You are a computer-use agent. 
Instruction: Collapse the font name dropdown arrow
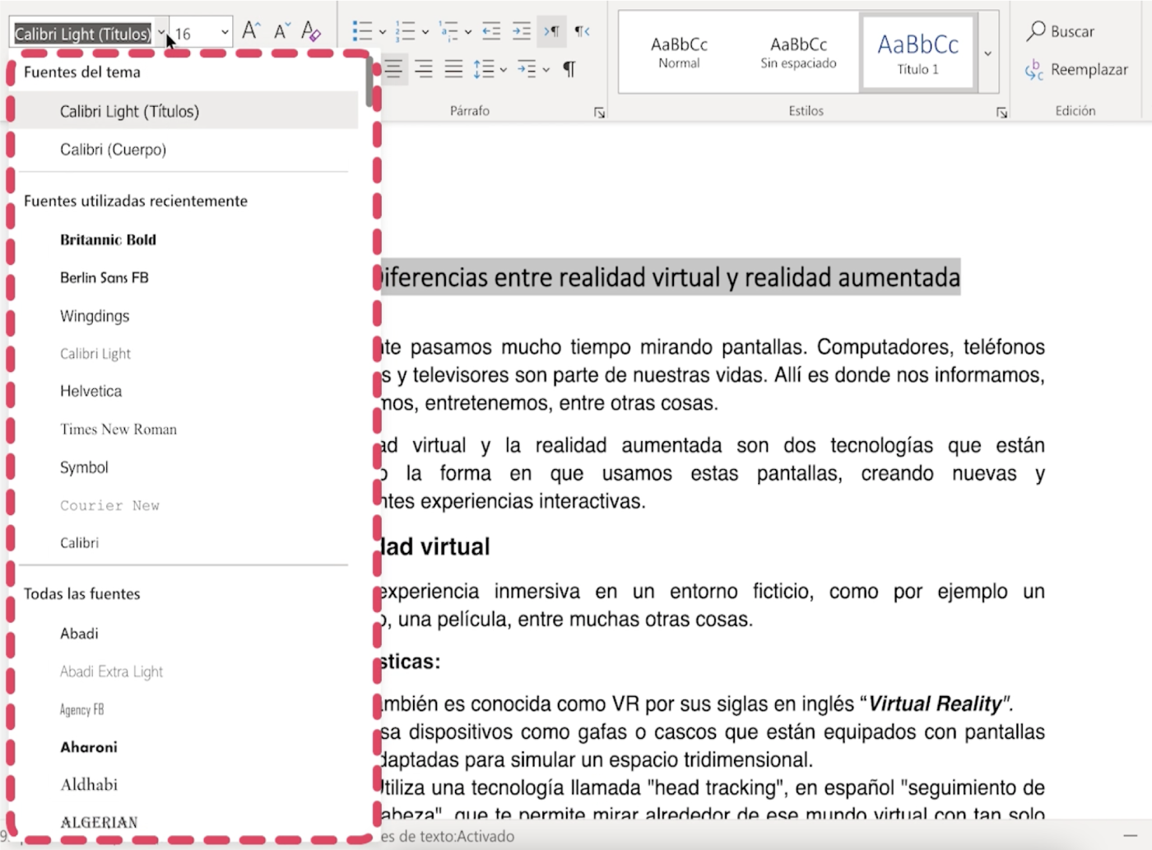[x=161, y=33]
